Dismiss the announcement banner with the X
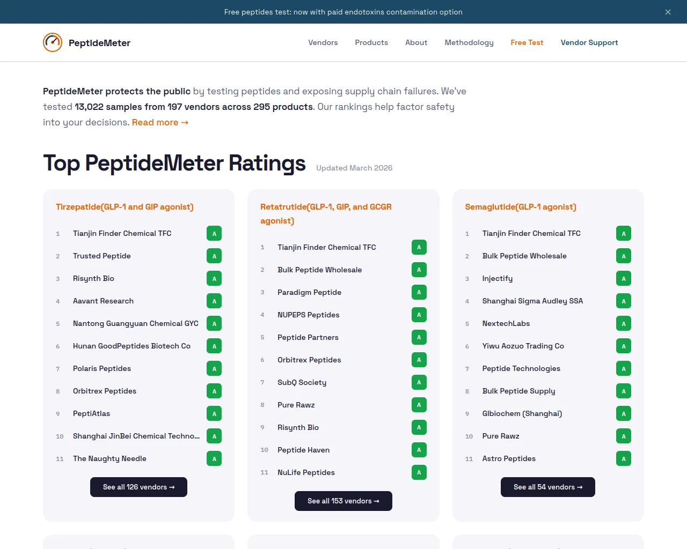The width and height of the screenshot is (687, 549). pos(668,12)
